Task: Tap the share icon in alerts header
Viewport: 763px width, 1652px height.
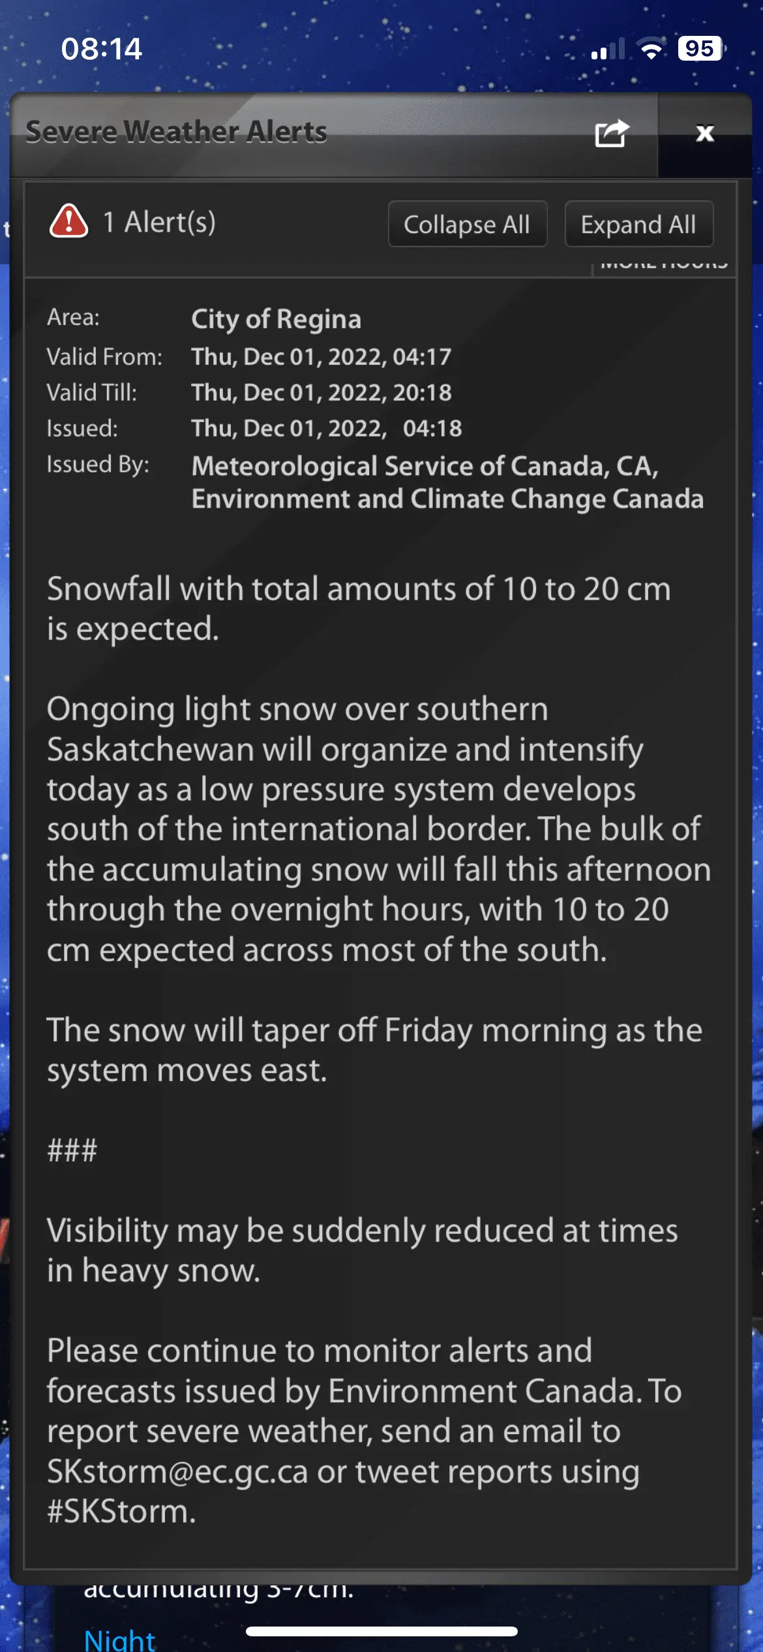Action: point(612,134)
